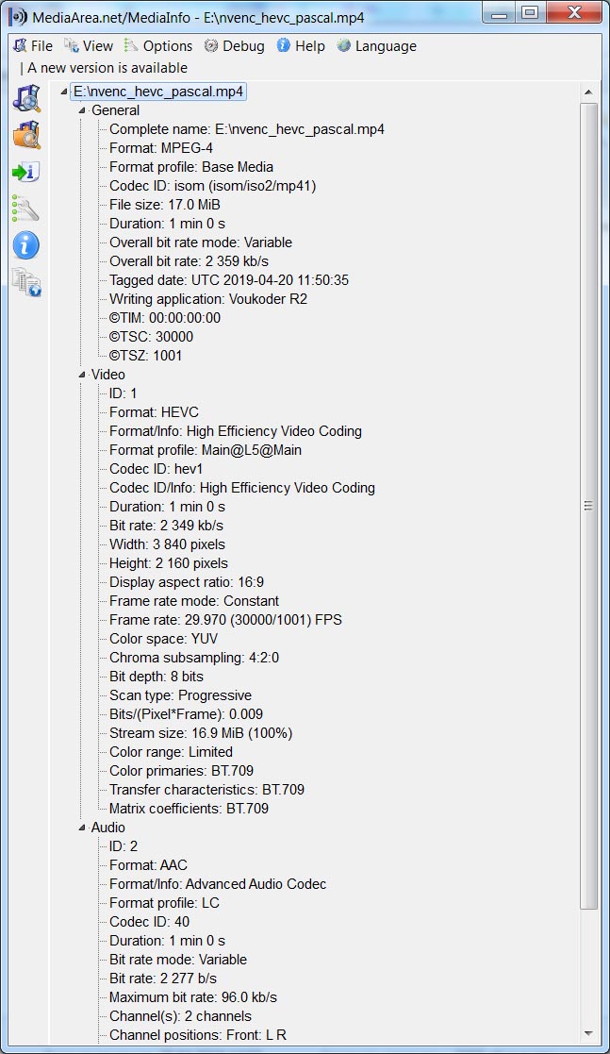Select 'Format profile: Base Media' row

point(191,167)
